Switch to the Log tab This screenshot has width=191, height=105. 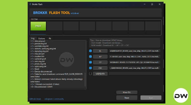point(33,38)
